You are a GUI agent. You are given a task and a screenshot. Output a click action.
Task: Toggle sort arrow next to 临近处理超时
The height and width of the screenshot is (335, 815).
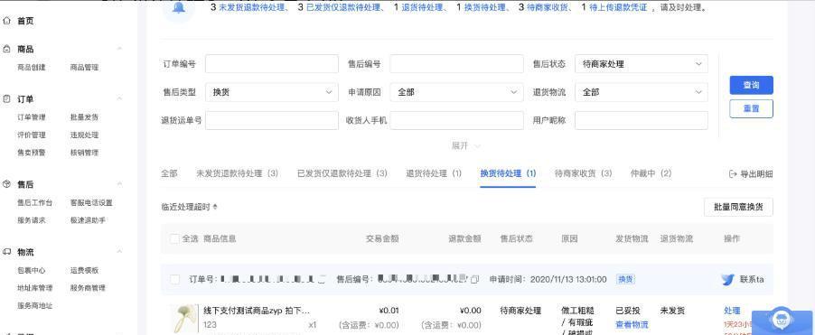coord(215,207)
